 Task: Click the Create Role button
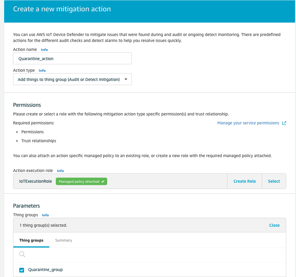coord(244,181)
